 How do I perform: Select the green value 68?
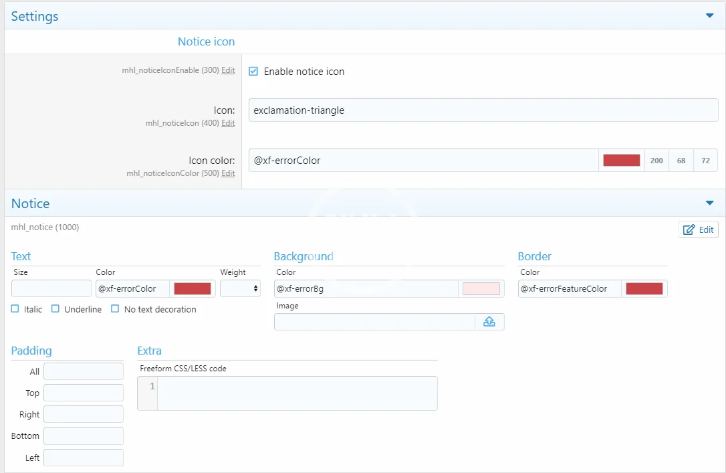[681, 161]
